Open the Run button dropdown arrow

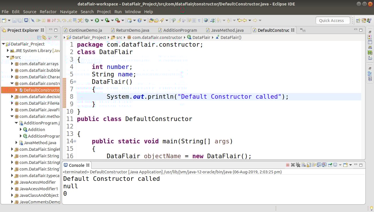pyautogui.click(x=102, y=20)
